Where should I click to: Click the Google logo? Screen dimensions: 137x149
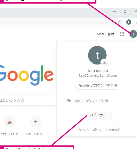pyautogui.click(x=27, y=75)
